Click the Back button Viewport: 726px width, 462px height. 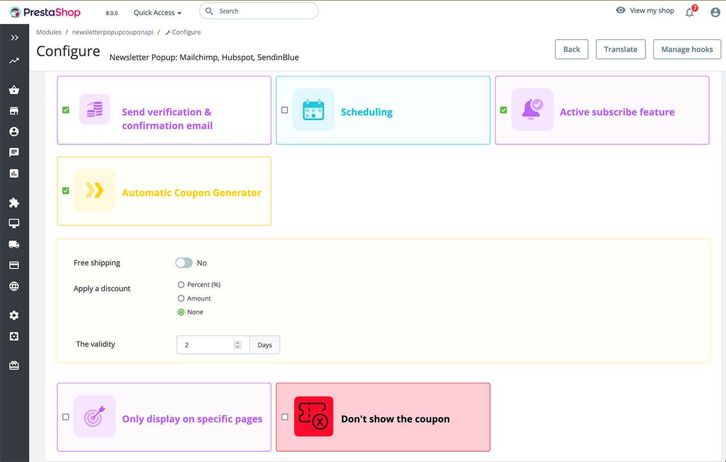pyautogui.click(x=572, y=49)
